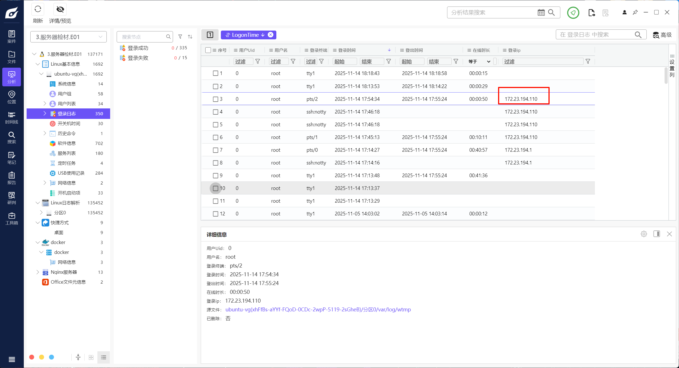Open the 等于 duration filter dropdown
The height and width of the screenshot is (368, 679).
click(479, 61)
